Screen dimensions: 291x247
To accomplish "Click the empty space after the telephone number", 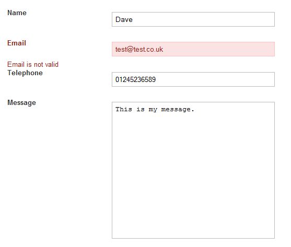I will (x=215, y=79).
